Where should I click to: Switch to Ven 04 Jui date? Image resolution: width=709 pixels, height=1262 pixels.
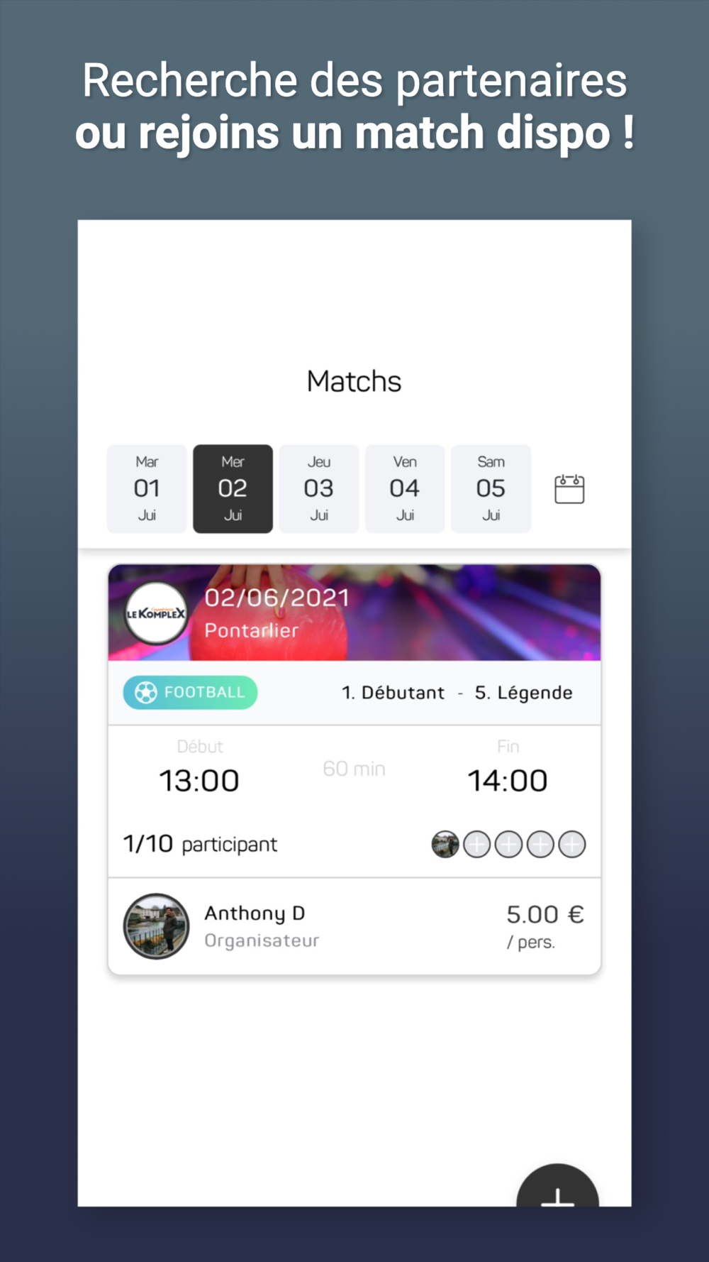click(x=405, y=489)
